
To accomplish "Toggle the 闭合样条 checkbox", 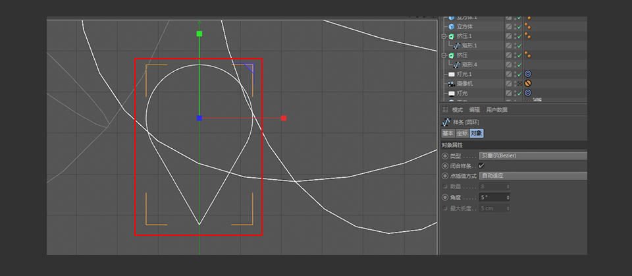I will coord(481,165).
